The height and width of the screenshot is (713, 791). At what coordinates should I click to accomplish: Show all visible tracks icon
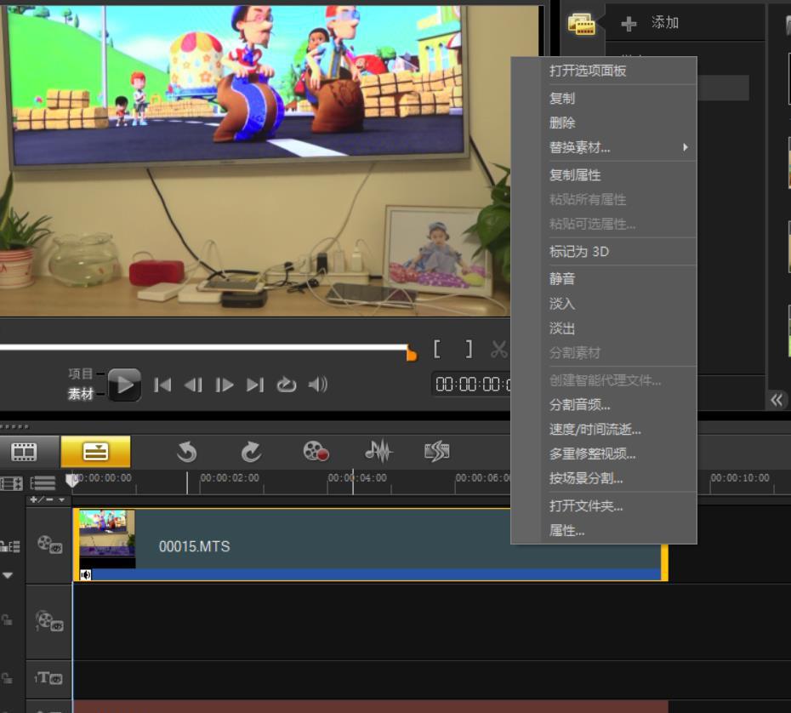click(11, 483)
